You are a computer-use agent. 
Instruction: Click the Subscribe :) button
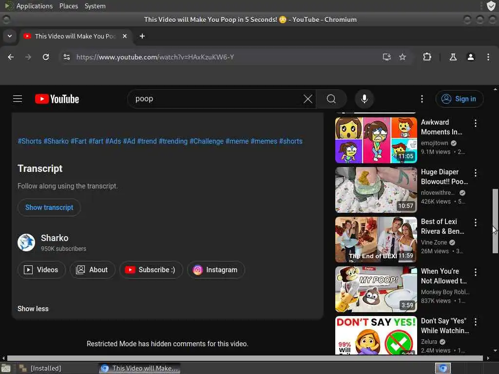pos(151,270)
